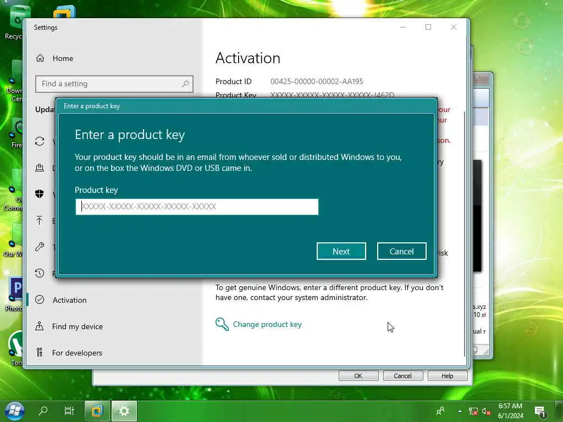Click the Windows Update sync arrows icon
Viewport: 563px width, 422px height.
tap(40, 141)
